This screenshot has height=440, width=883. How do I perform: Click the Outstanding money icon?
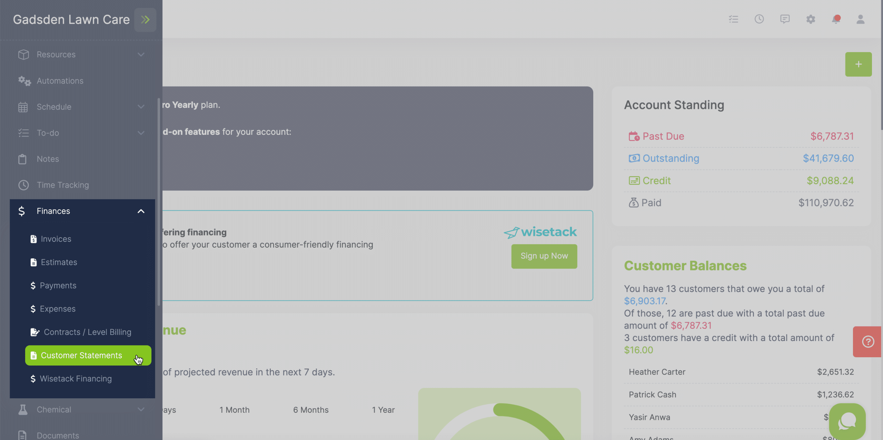click(x=634, y=158)
